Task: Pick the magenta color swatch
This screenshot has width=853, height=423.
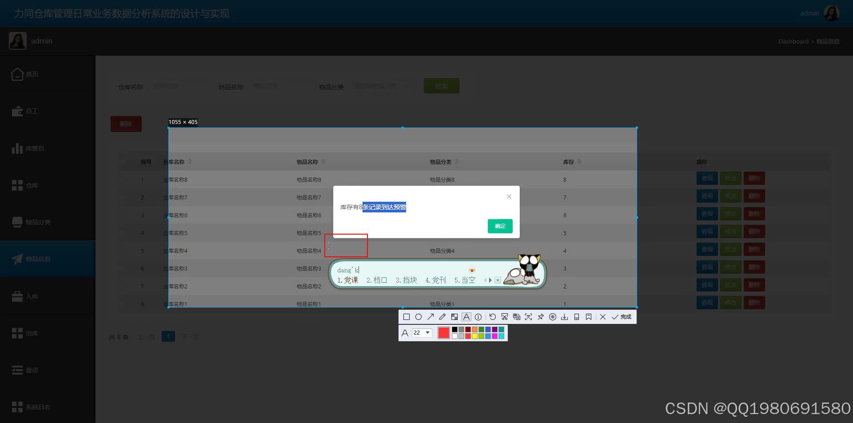Action: (494, 336)
